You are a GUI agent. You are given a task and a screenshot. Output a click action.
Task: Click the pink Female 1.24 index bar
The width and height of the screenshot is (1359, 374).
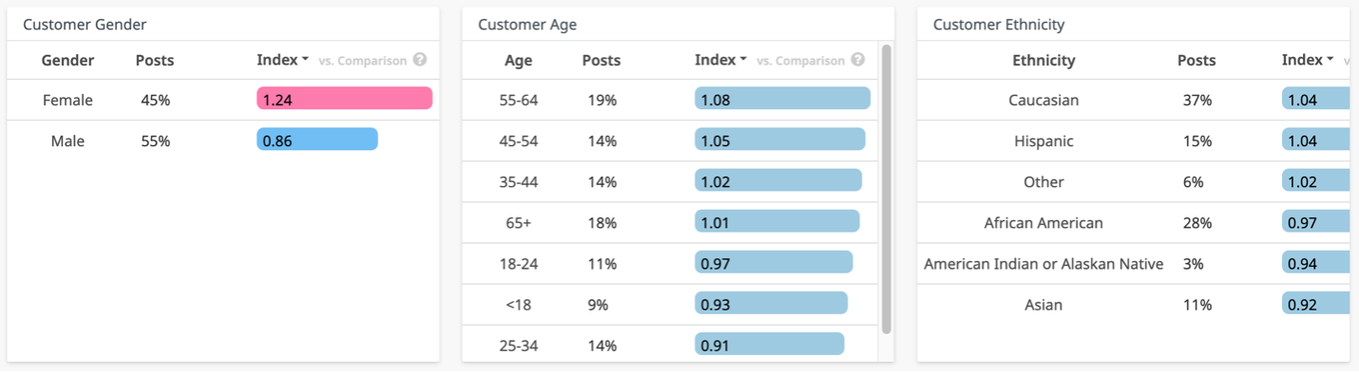coord(344,99)
